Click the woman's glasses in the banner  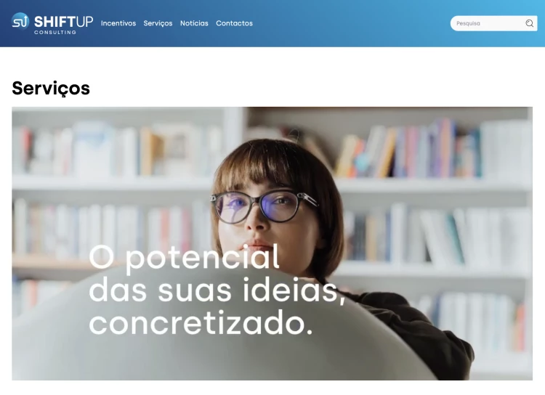point(265,206)
